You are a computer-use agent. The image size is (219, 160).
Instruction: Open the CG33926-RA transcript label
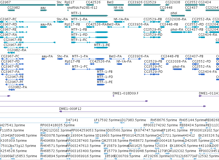click(138, 24)
